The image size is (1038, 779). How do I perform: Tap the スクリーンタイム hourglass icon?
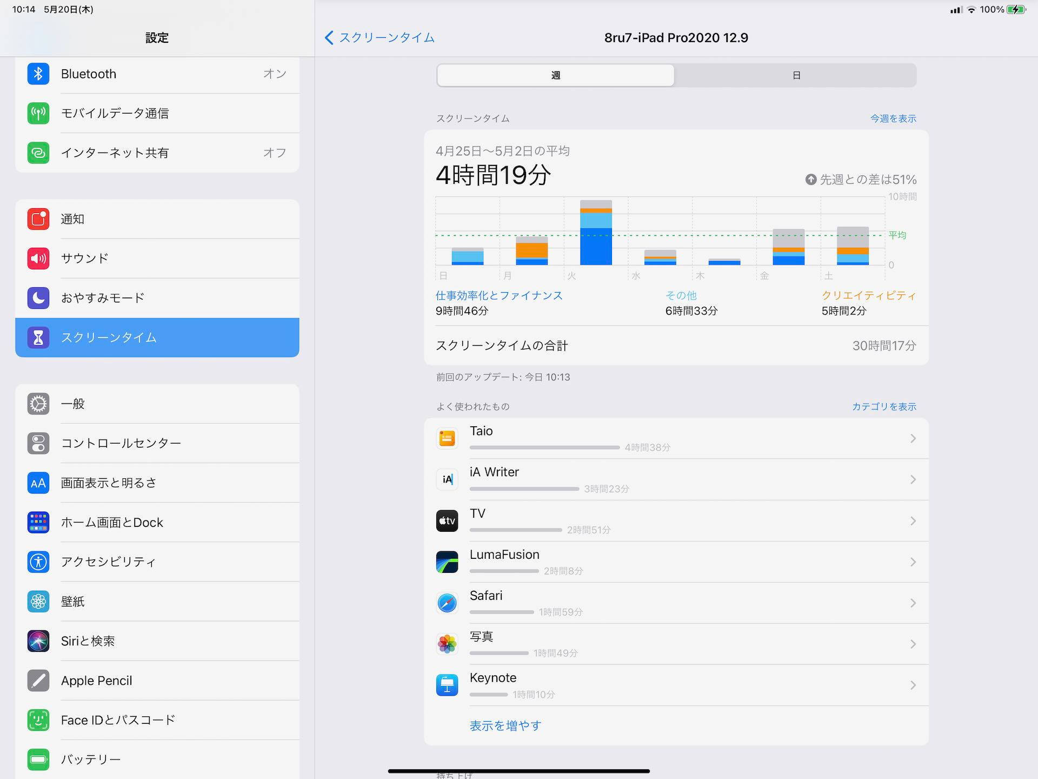click(38, 337)
